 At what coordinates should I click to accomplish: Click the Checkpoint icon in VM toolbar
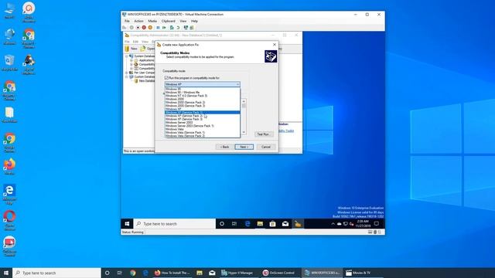[x=172, y=28]
